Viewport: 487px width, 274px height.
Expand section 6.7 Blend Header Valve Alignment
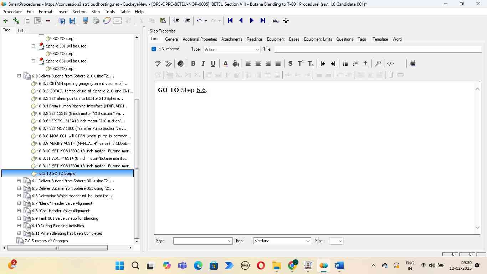[19, 203]
